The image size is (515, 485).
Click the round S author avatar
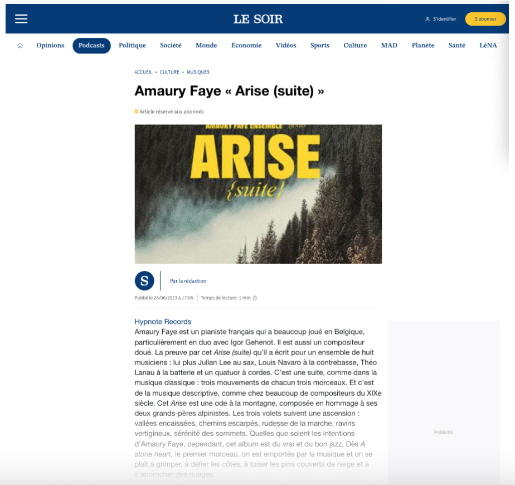pyautogui.click(x=144, y=281)
